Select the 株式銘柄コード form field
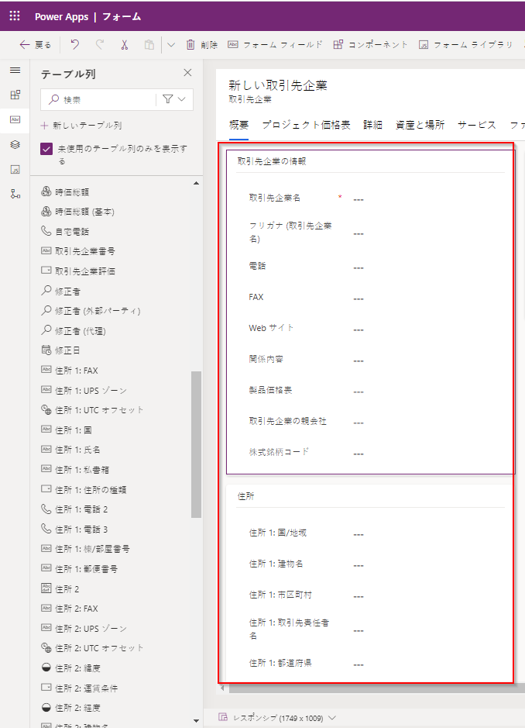 click(x=369, y=452)
